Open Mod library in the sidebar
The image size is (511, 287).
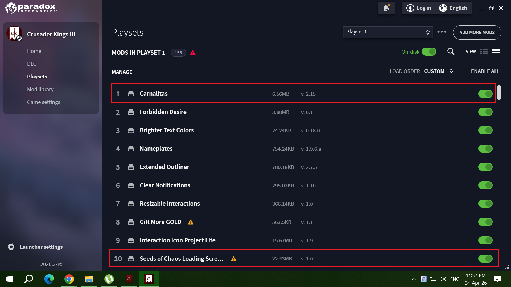point(40,89)
